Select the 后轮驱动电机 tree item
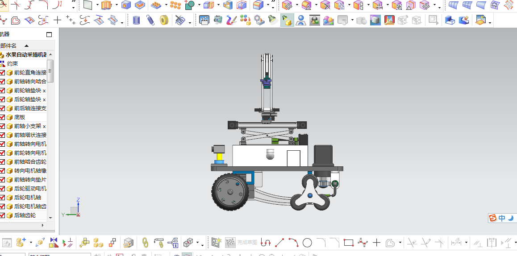The width and height of the screenshot is (517, 256). pyautogui.click(x=30, y=189)
